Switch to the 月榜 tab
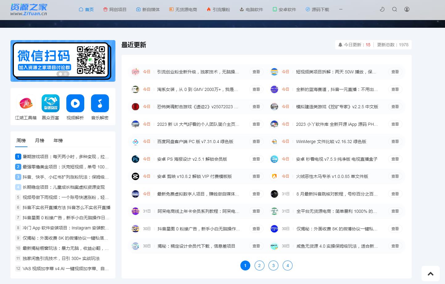Viewport: 445px width, 284px height. (40, 141)
